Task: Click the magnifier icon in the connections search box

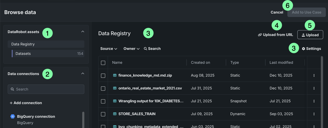Action: coord(12,89)
